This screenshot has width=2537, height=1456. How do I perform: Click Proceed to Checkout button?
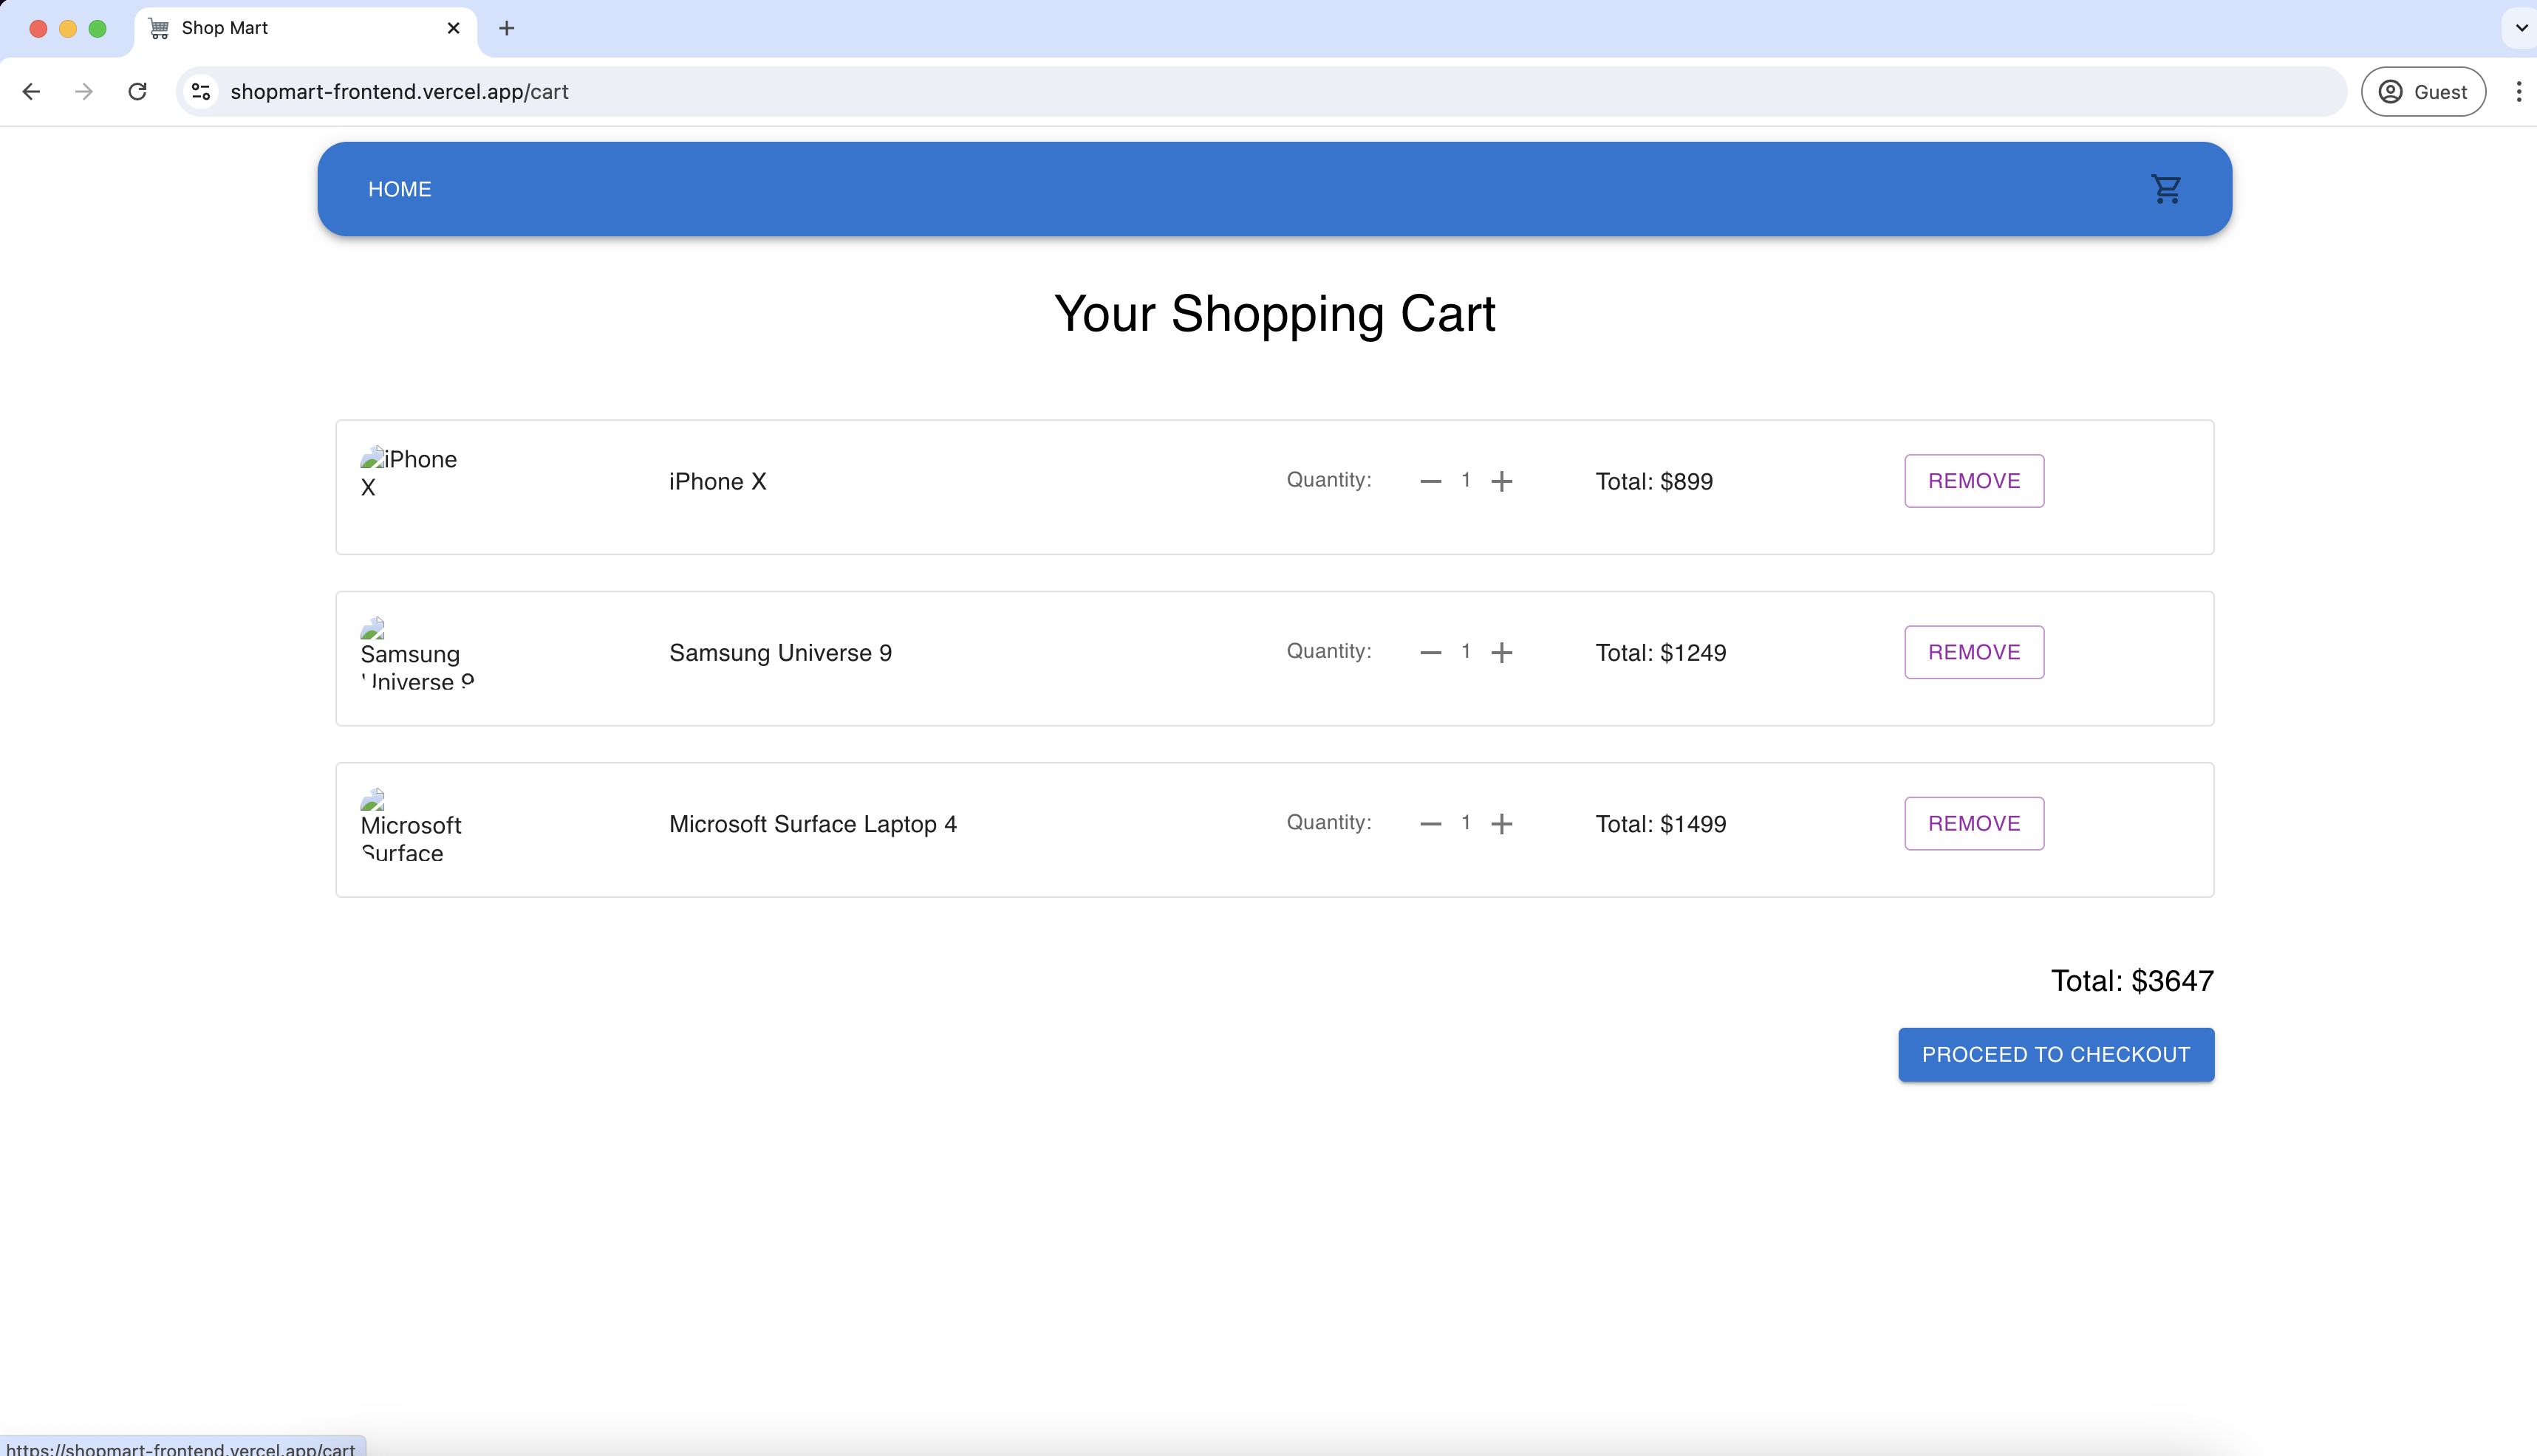(x=2056, y=1054)
